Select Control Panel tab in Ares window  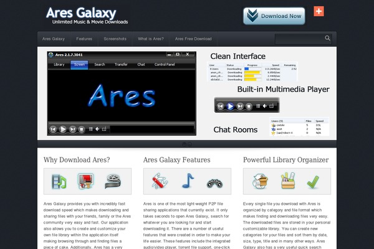(x=165, y=65)
